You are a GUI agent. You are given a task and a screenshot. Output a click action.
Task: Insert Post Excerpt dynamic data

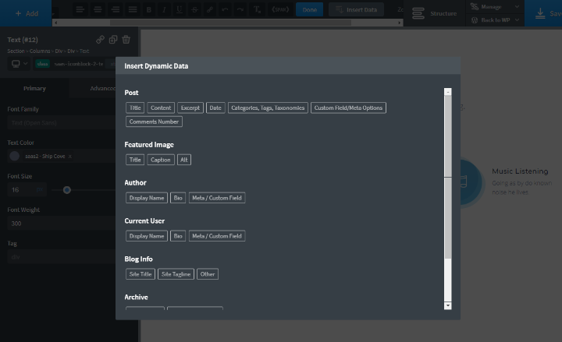[x=190, y=108]
